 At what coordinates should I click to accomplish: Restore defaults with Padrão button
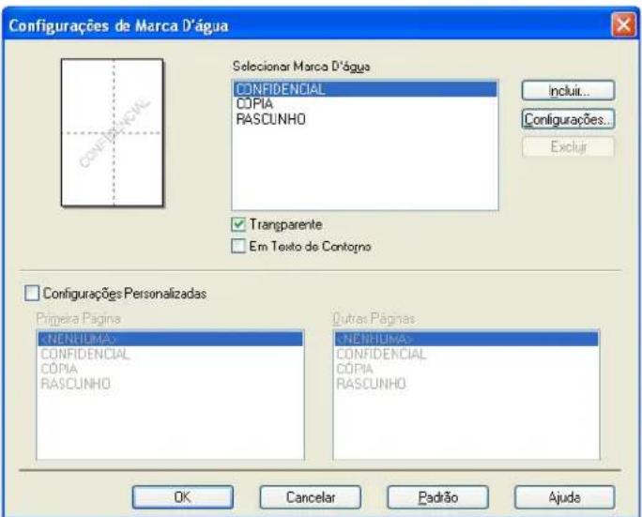point(437,497)
